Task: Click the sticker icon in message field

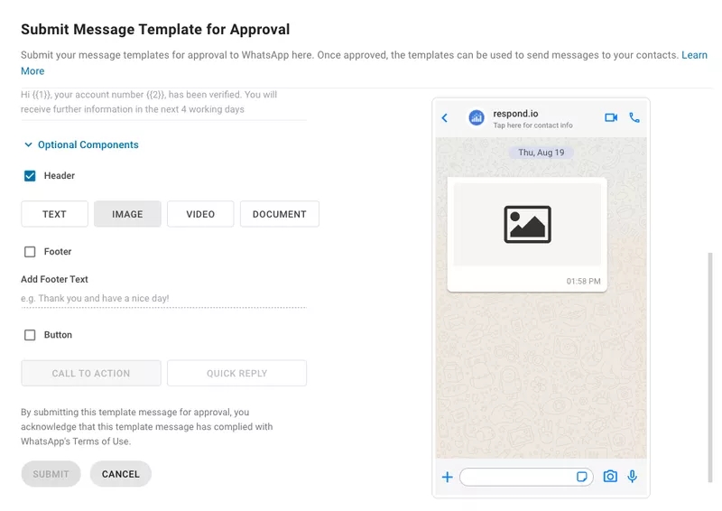Action: point(582,477)
